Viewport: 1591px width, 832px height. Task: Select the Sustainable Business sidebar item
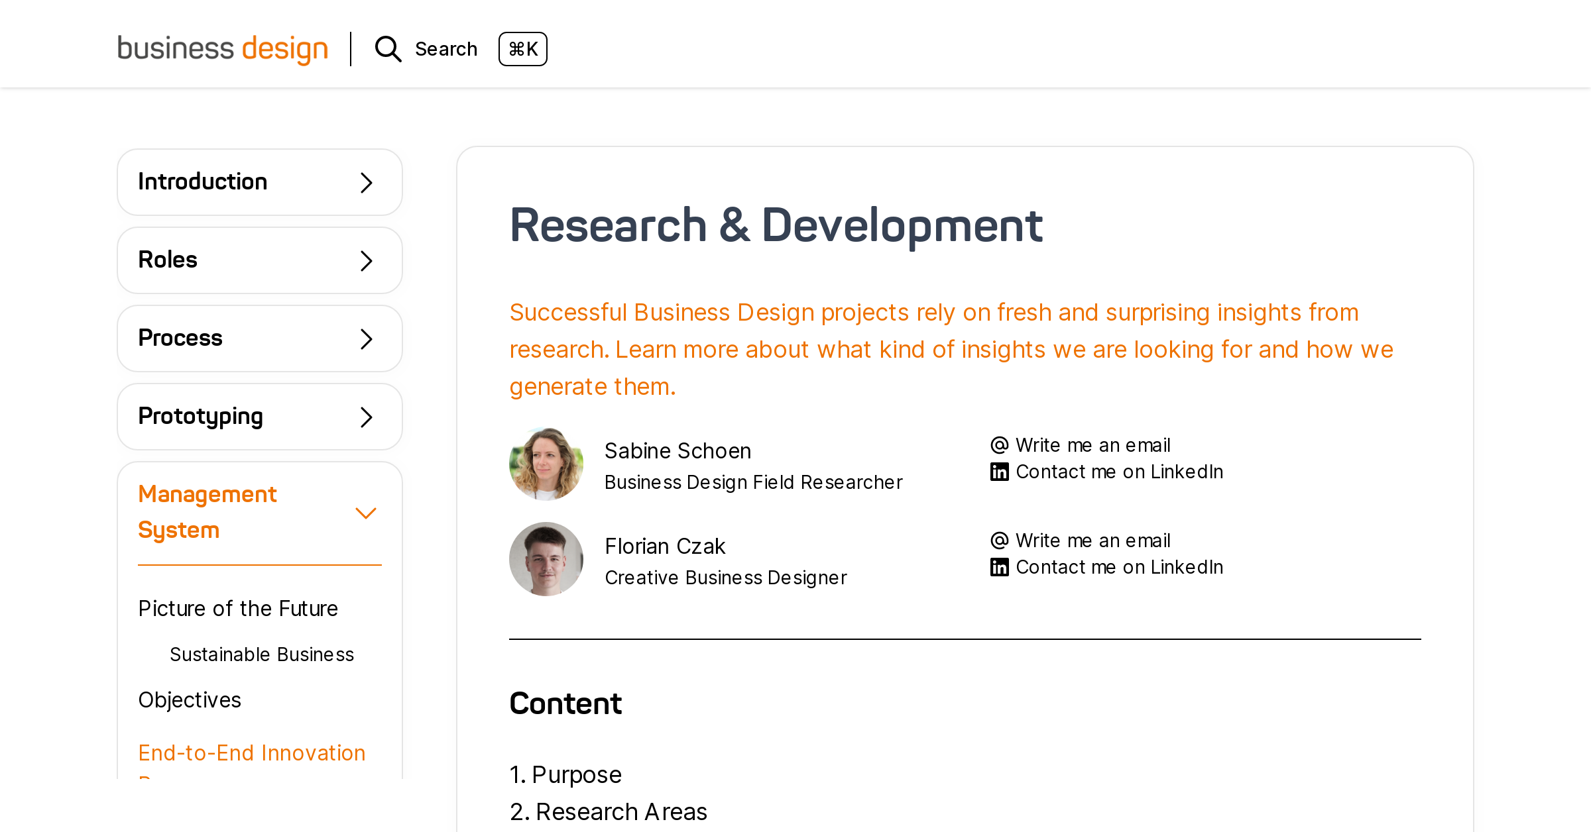[x=262, y=654]
